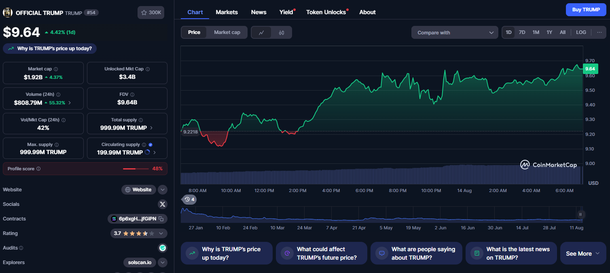Click 'What is the latest news on TRUMP?'
This screenshot has width=610, height=273.
511,254
